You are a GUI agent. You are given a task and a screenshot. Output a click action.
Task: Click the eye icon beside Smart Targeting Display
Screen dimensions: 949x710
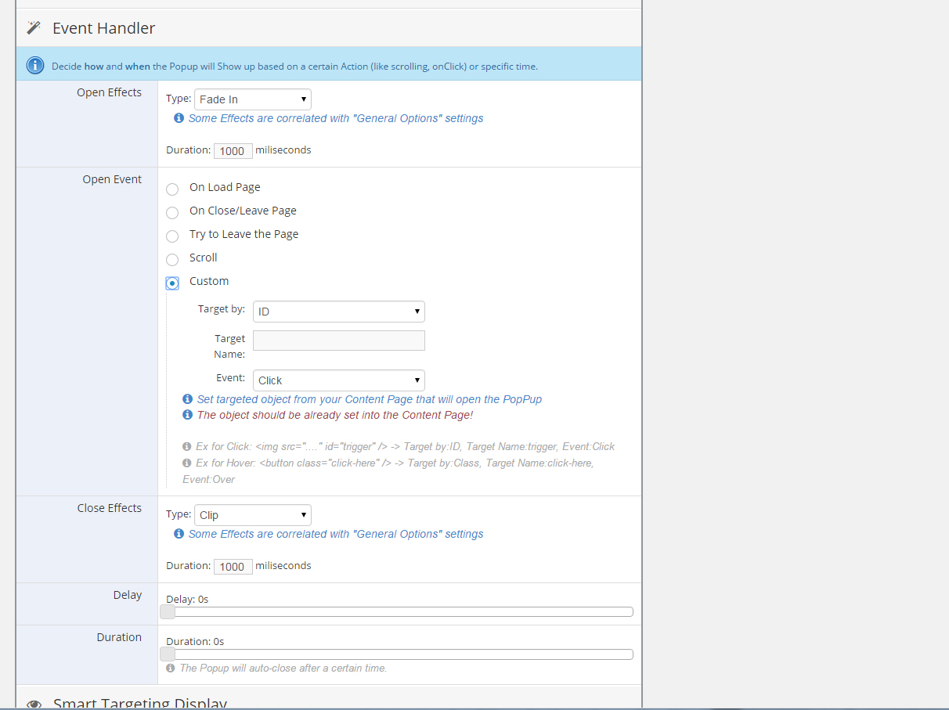(34, 704)
